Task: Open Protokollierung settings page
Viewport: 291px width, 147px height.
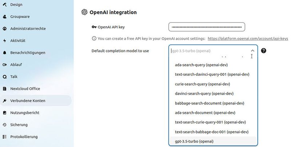Action: (24, 137)
